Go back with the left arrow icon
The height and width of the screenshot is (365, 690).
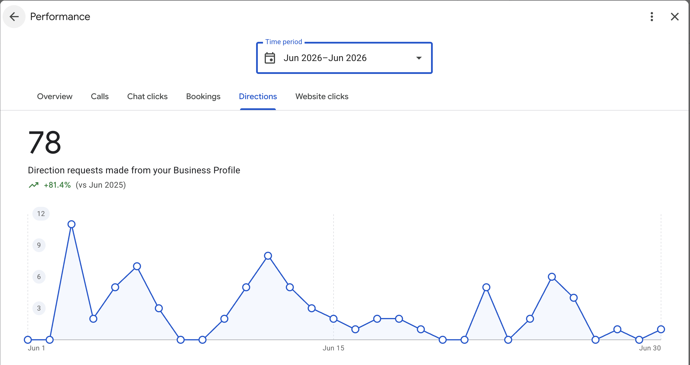click(x=14, y=17)
